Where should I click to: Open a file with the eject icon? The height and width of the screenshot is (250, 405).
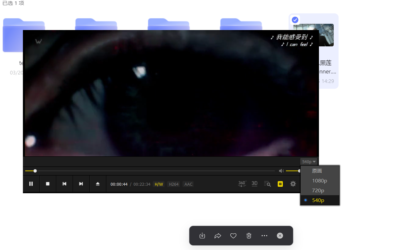click(98, 184)
